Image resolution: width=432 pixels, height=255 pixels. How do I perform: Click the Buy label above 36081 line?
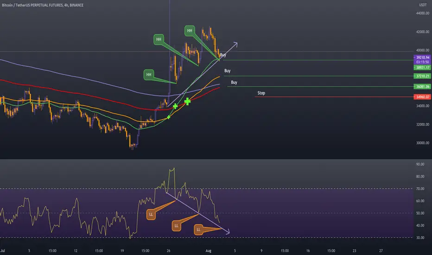click(x=234, y=83)
